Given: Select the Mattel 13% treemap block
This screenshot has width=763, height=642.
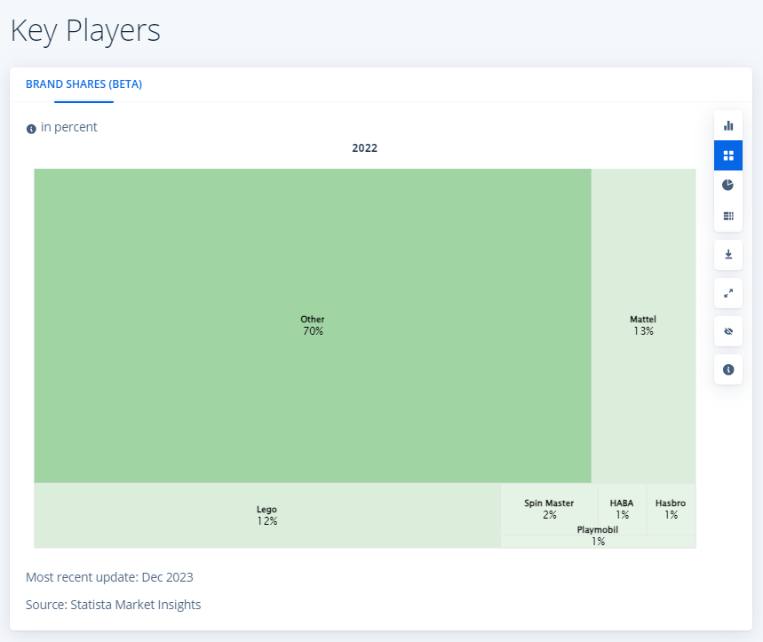Looking at the screenshot, I should (643, 325).
